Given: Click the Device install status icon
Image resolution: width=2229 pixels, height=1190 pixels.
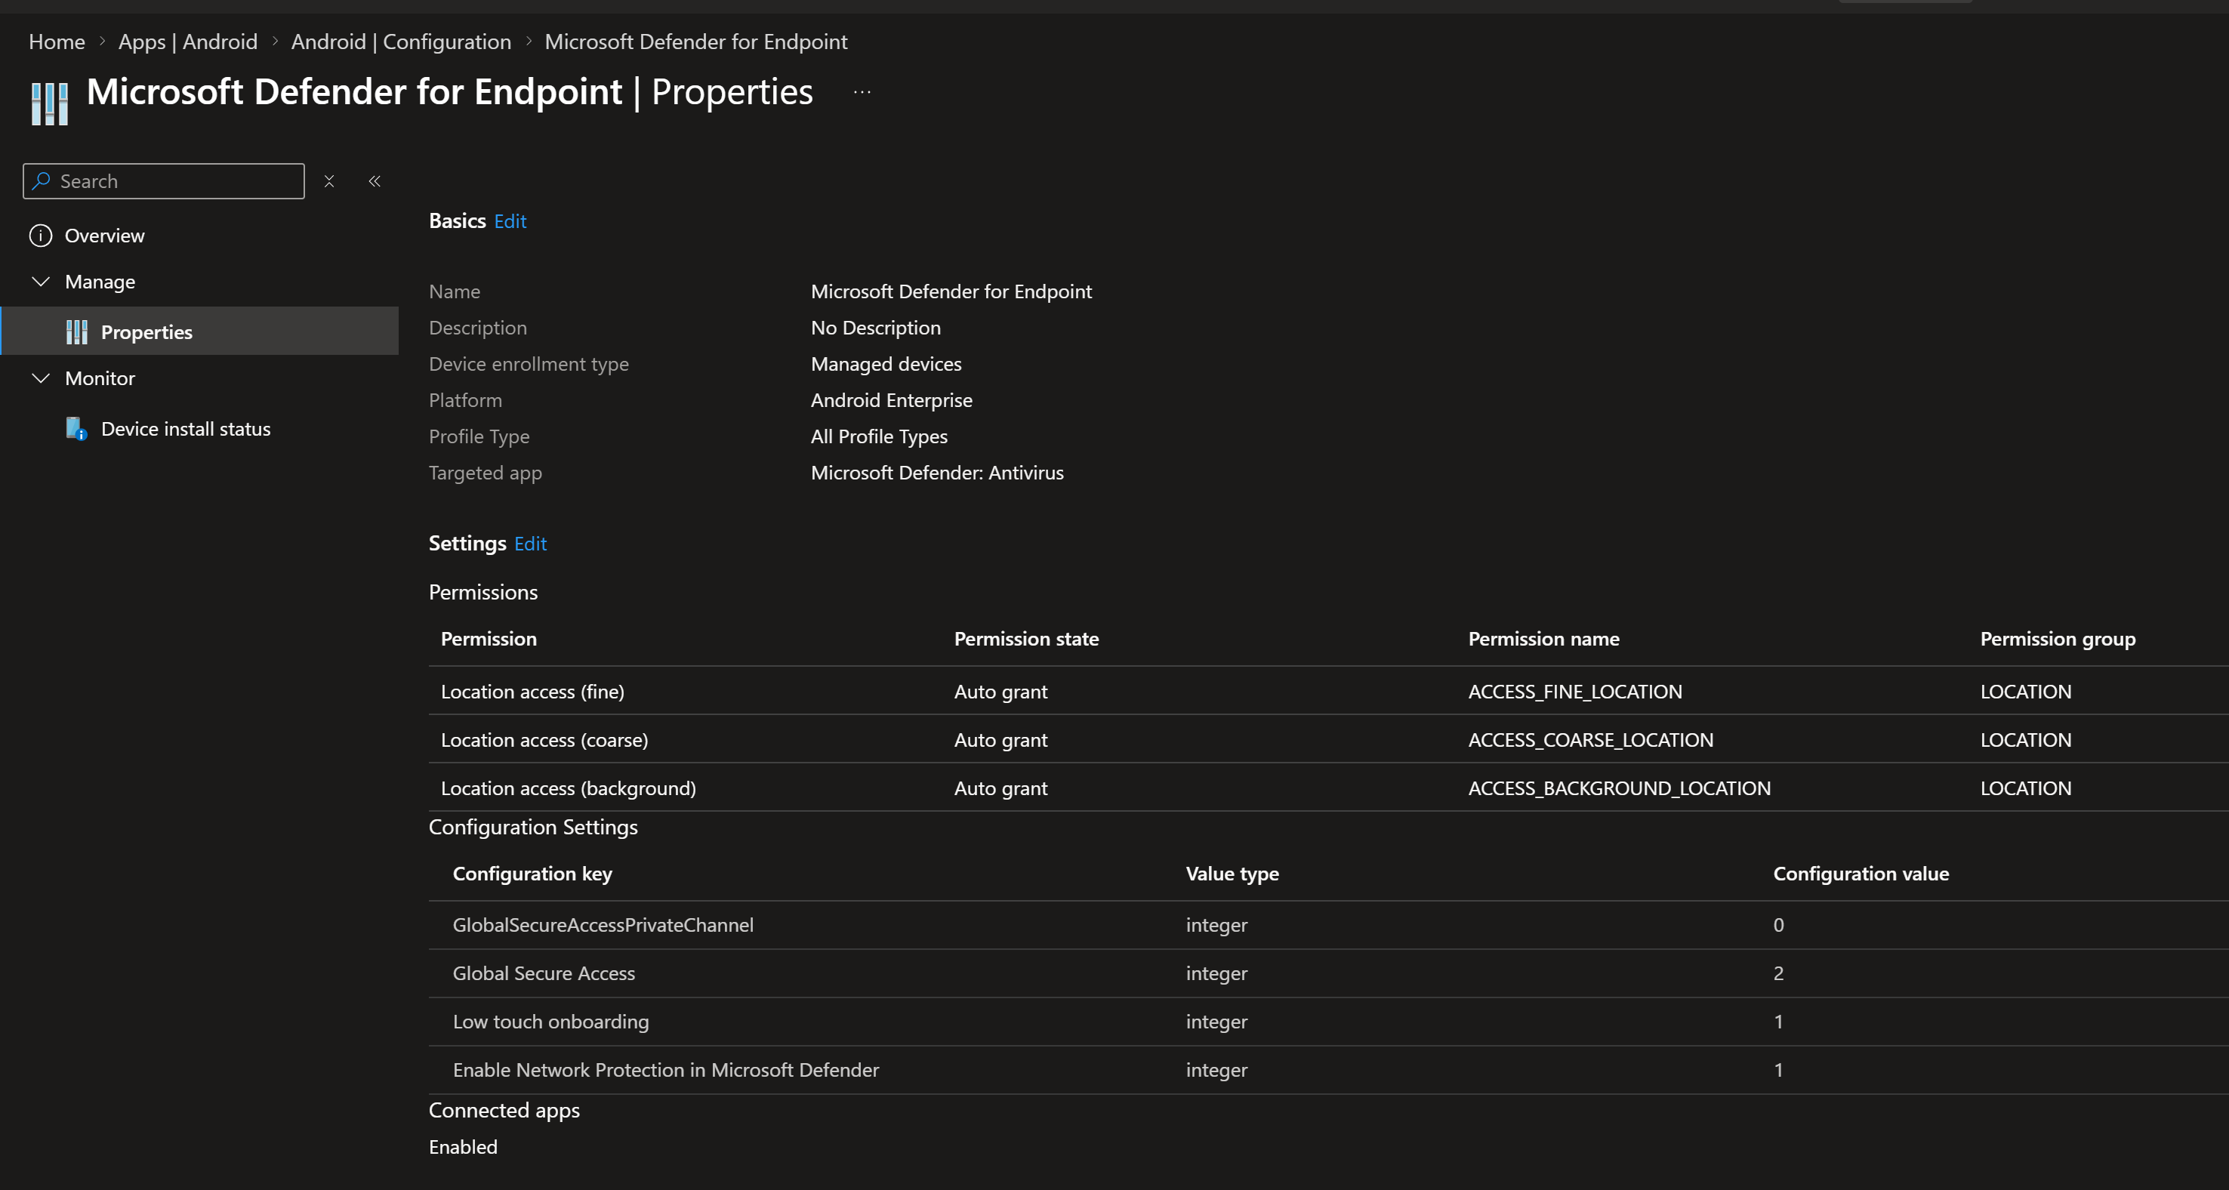Looking at the screenshot, I should [x=77, y=428].
